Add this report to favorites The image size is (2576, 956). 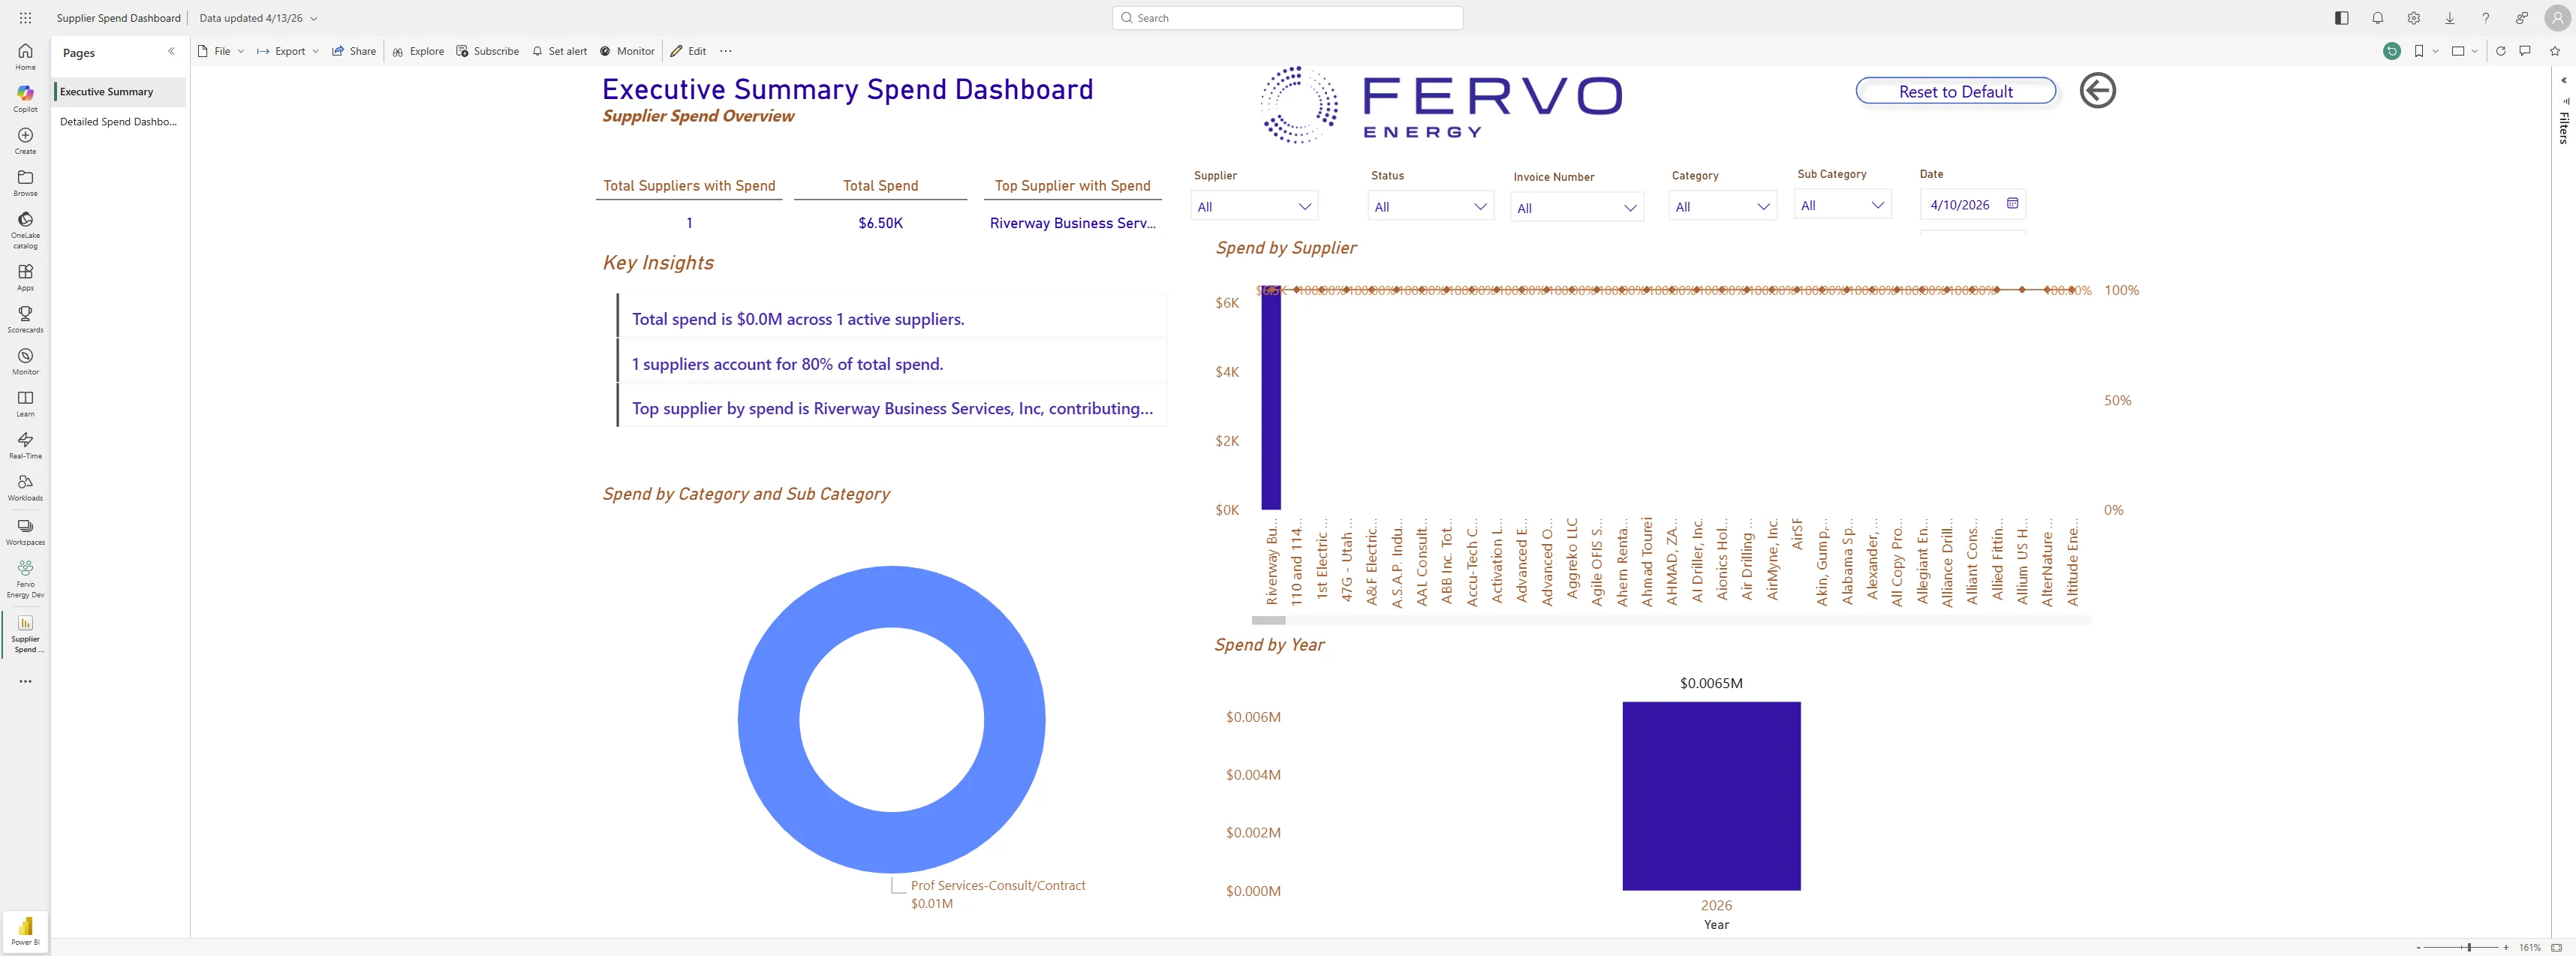click(2554, 51)
